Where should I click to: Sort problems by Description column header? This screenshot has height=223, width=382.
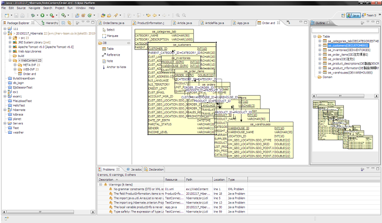(130, 180)
